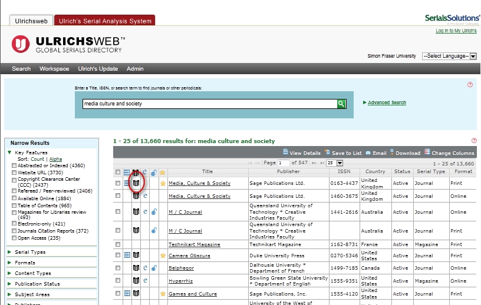
Task: Expand the Serial Types section
Action: pyautogui.click(x=9, y=252)
